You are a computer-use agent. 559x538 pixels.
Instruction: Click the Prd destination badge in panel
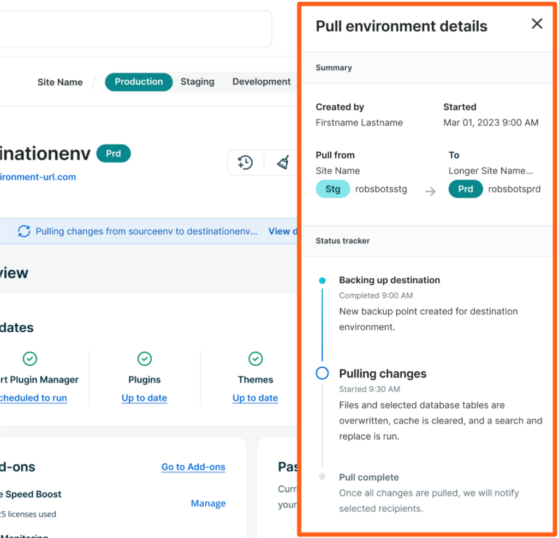[465, 189]
